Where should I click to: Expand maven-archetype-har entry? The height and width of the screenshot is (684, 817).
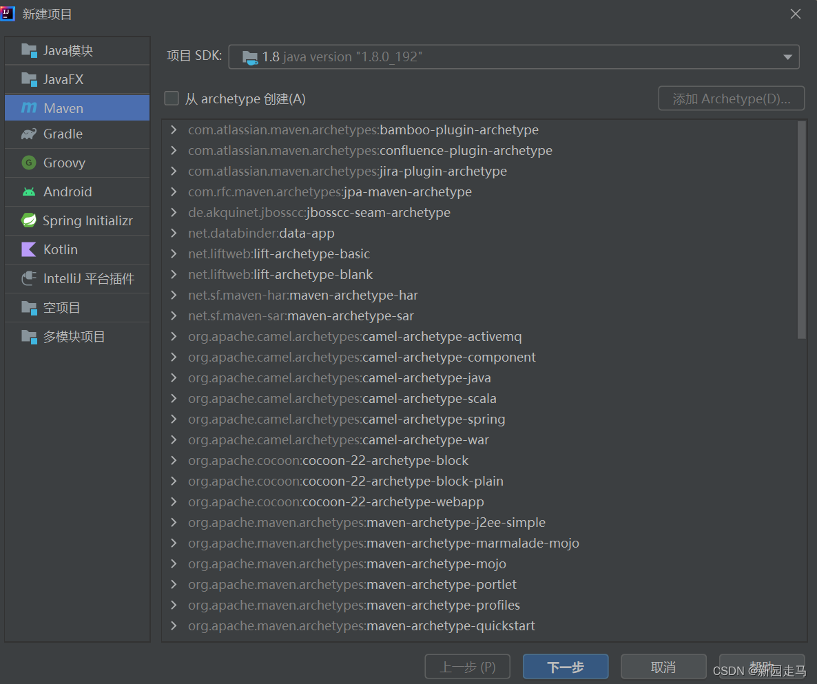coord(174,295)
